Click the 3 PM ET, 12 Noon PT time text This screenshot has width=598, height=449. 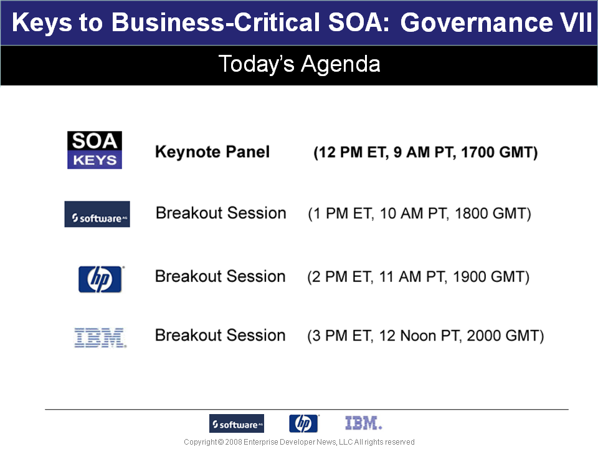pos(425,336)
